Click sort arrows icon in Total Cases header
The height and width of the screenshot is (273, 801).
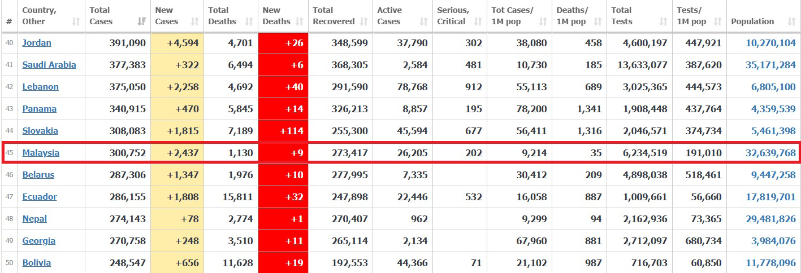click(141, 22)
